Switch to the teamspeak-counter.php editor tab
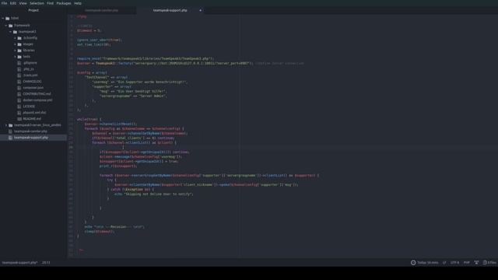Screen dimensions: 498x280 coord(101,10)
